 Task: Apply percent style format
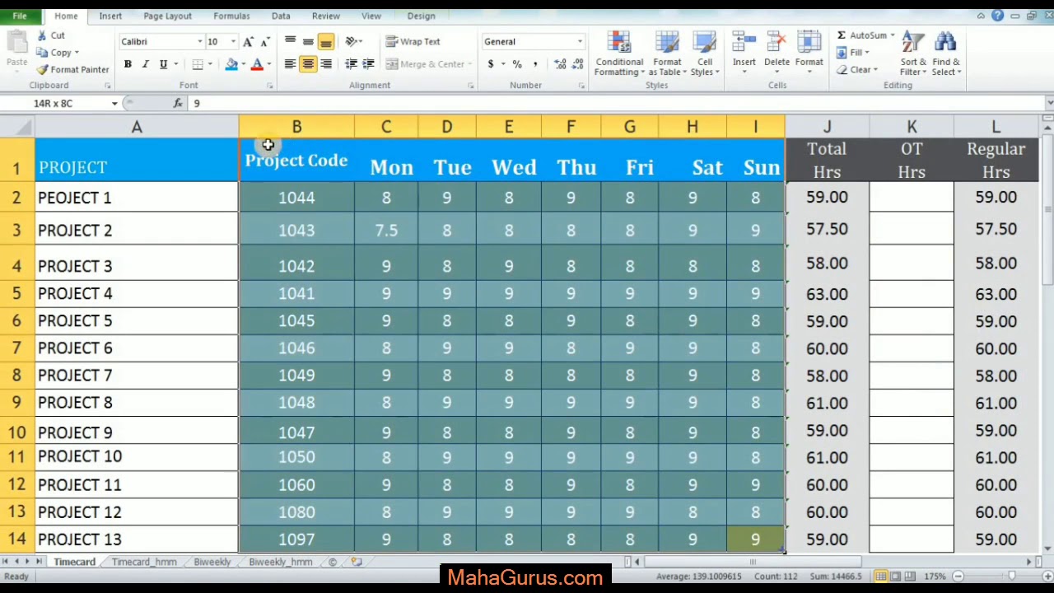point(517,64)
